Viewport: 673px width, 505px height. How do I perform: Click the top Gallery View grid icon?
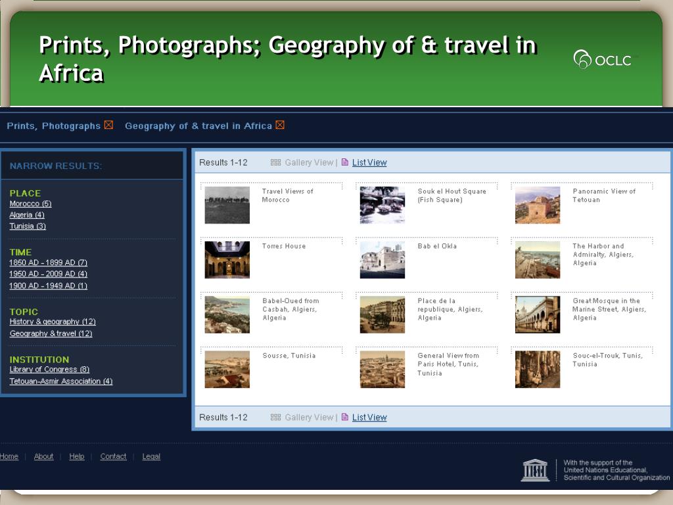pos(275,162)
